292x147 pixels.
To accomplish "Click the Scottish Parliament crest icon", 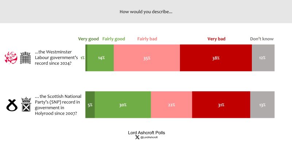I will pyautogui.click(x=26, y=104).
